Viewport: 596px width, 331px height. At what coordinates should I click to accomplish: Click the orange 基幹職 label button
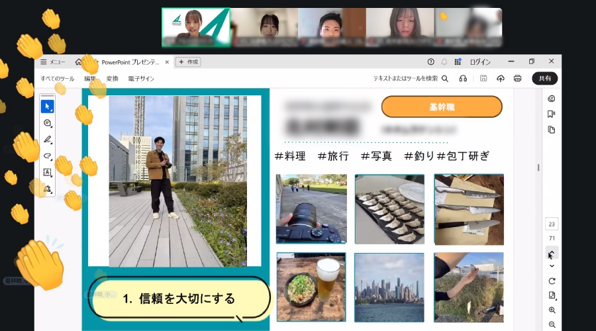click(x=442, y=107)
